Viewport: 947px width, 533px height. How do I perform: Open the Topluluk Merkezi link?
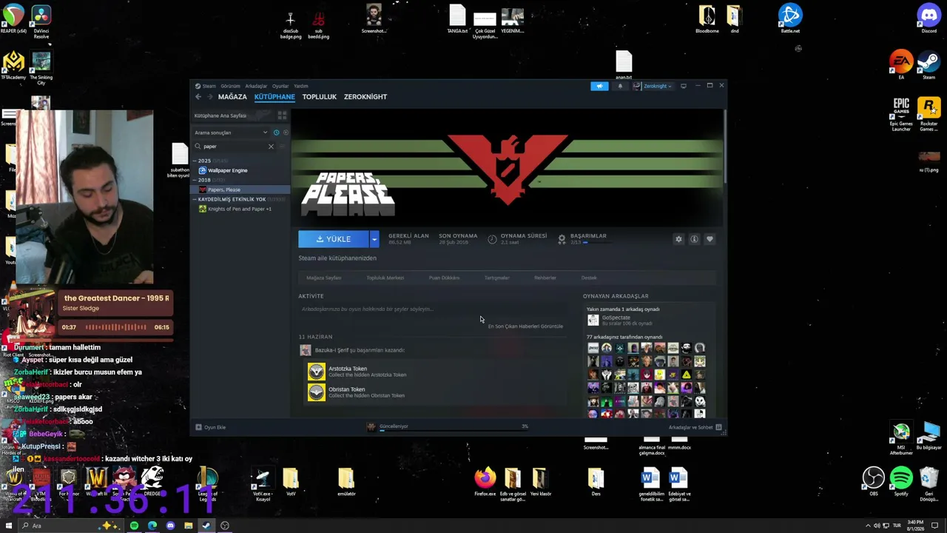[x=385, y=278]
